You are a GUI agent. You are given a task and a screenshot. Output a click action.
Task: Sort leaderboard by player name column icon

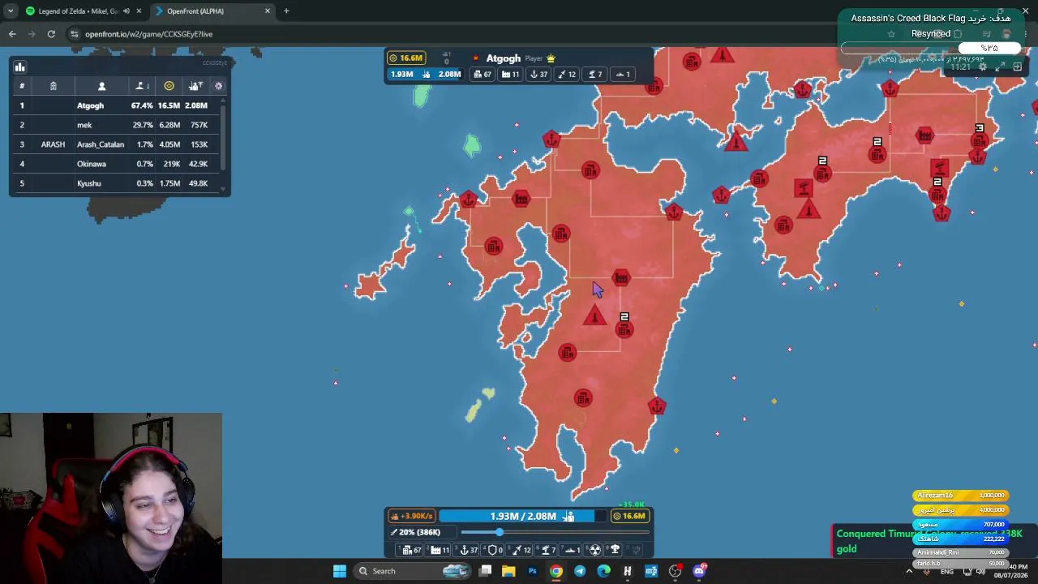[101, 86]
